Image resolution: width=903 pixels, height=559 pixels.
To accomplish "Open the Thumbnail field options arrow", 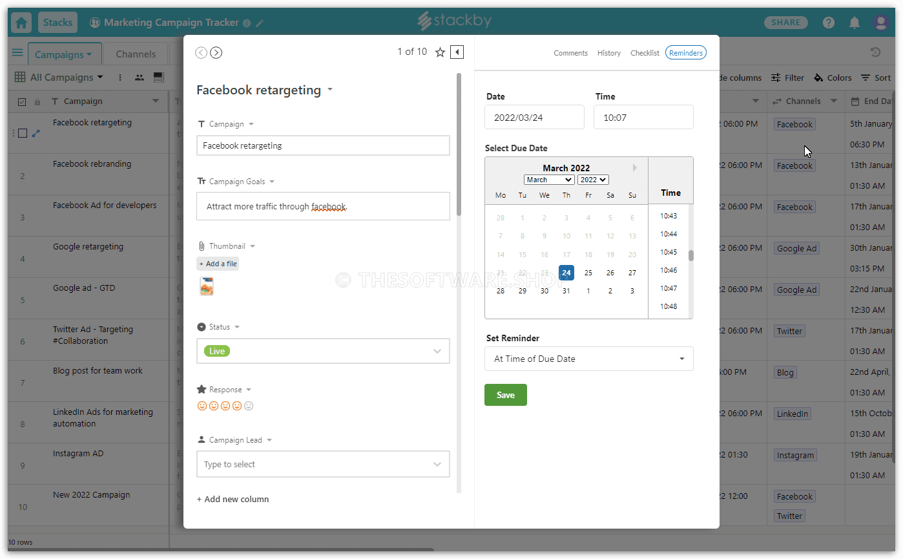I will [x=253, y=246].
